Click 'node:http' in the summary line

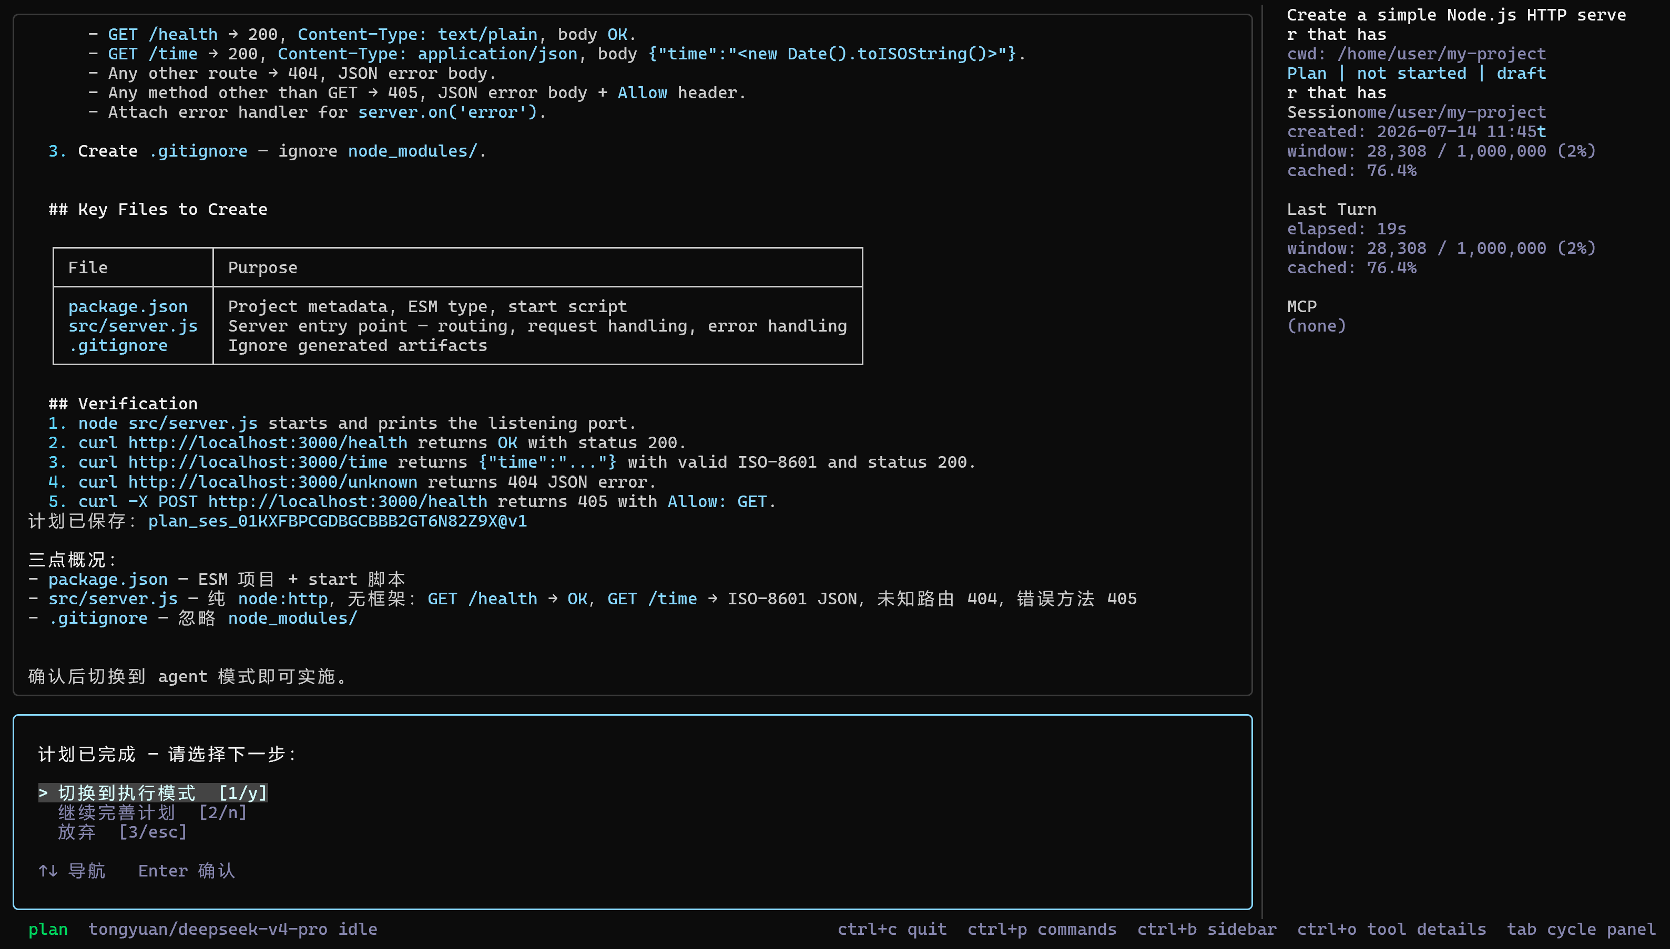[282, 599]
